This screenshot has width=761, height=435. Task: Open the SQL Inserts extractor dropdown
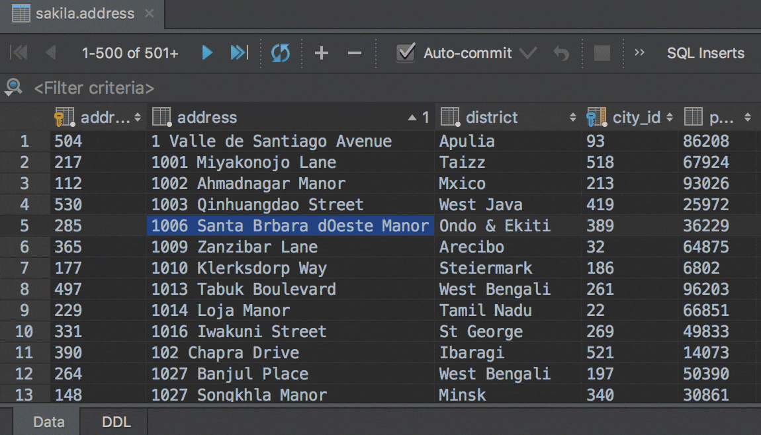pos(705,53)
